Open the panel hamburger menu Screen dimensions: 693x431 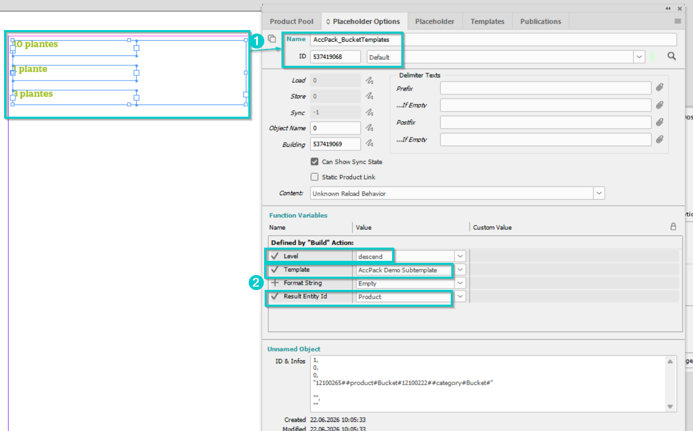coord(678,21)
